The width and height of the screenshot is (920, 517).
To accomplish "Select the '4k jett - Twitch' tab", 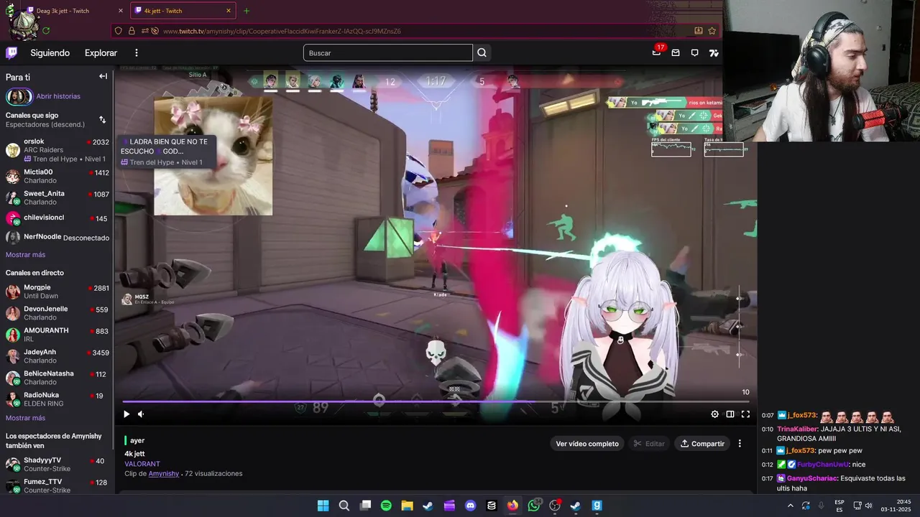I will [x=183, y=11].
